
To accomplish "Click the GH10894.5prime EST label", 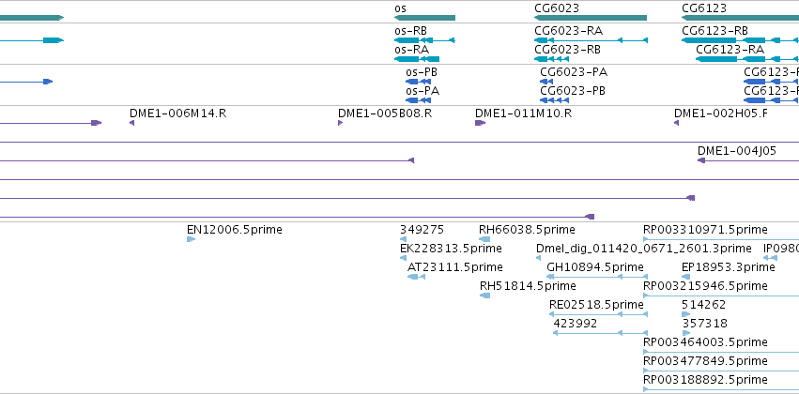I will [595, 267].
